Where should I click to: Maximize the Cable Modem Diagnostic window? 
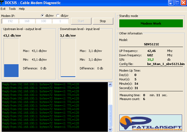[177, 3]
